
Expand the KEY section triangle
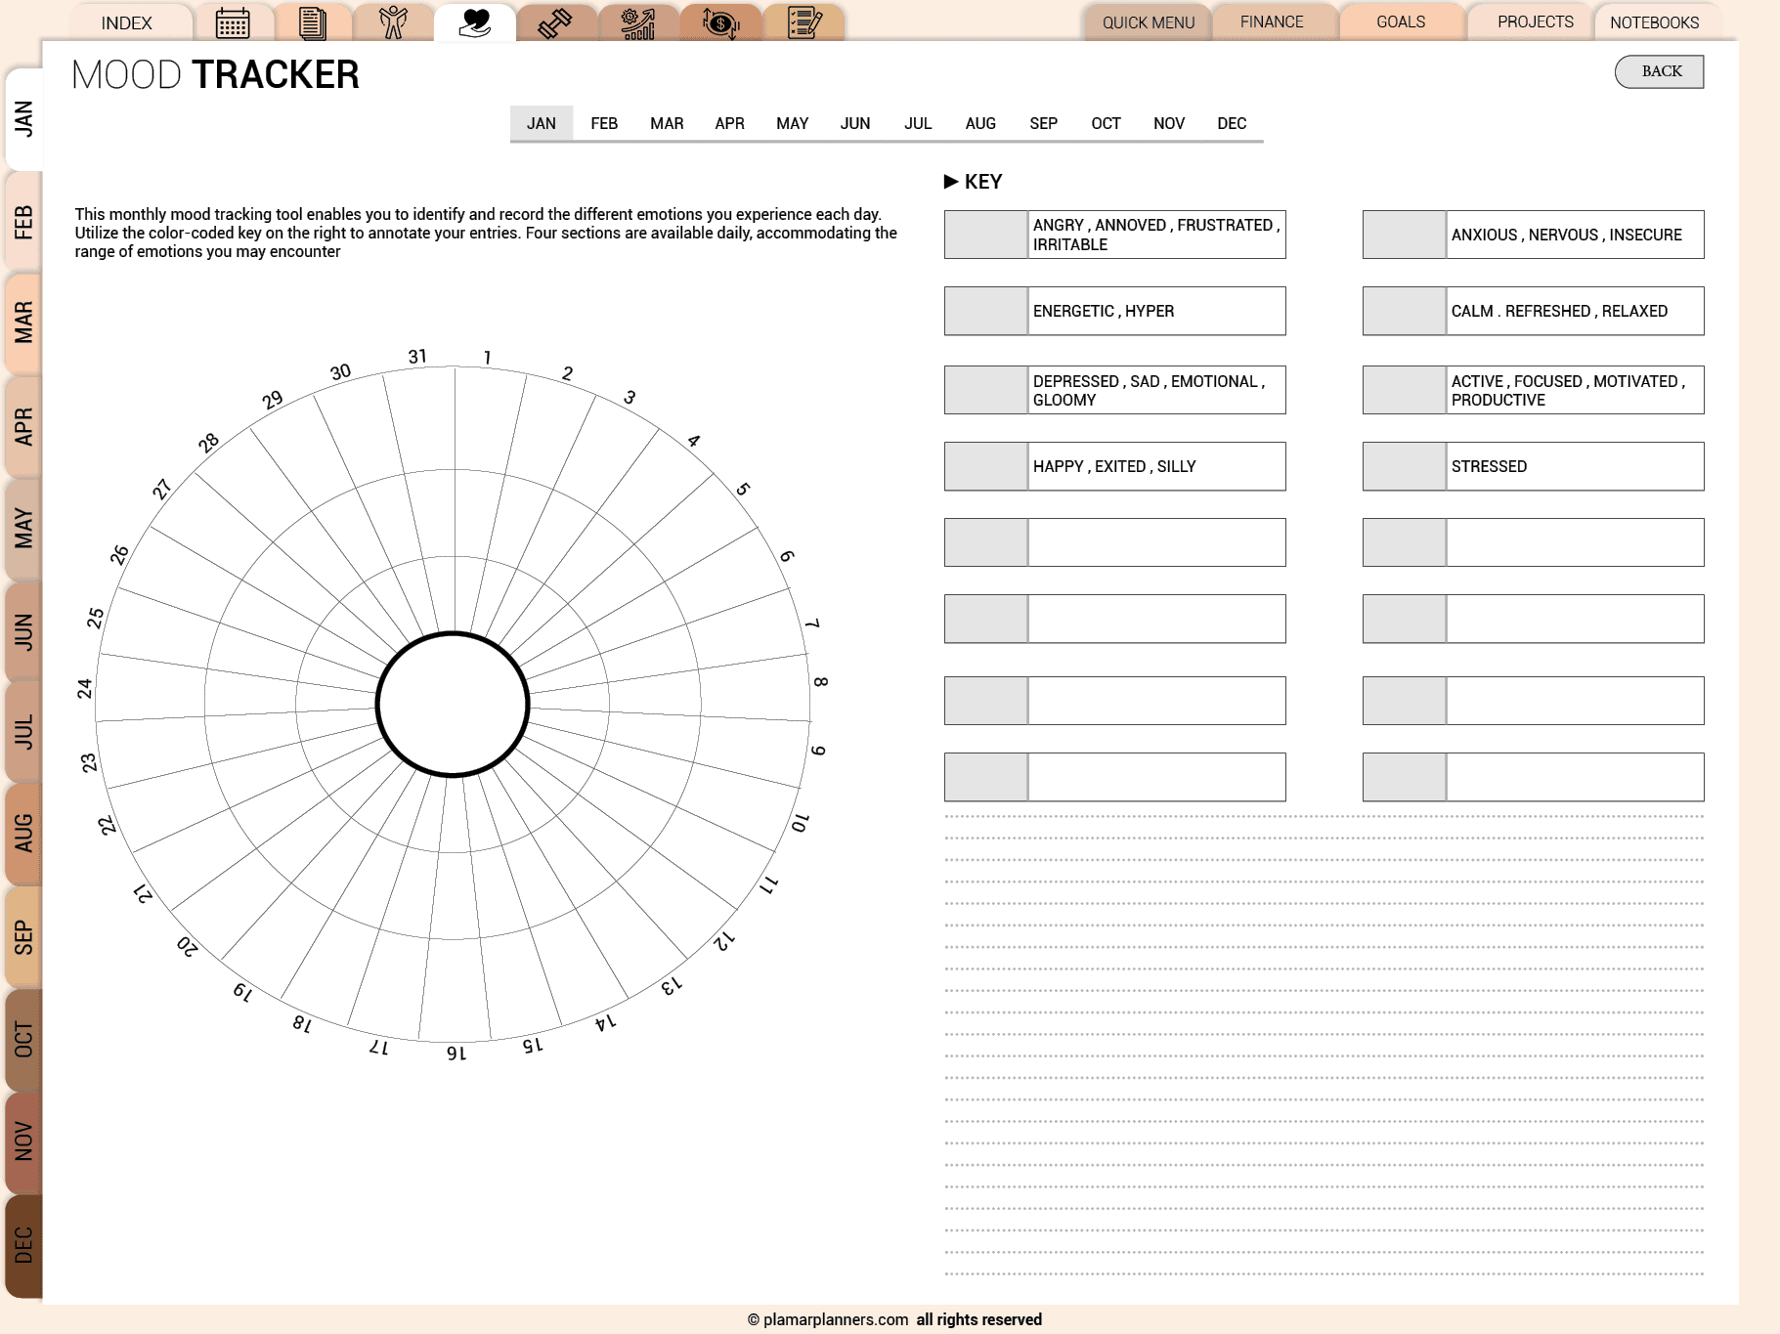pyautogui.click(x=951, y=182)
